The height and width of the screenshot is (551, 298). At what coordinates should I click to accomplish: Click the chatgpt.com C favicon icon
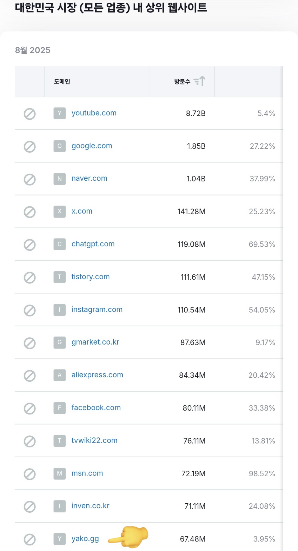coord(60,244)
